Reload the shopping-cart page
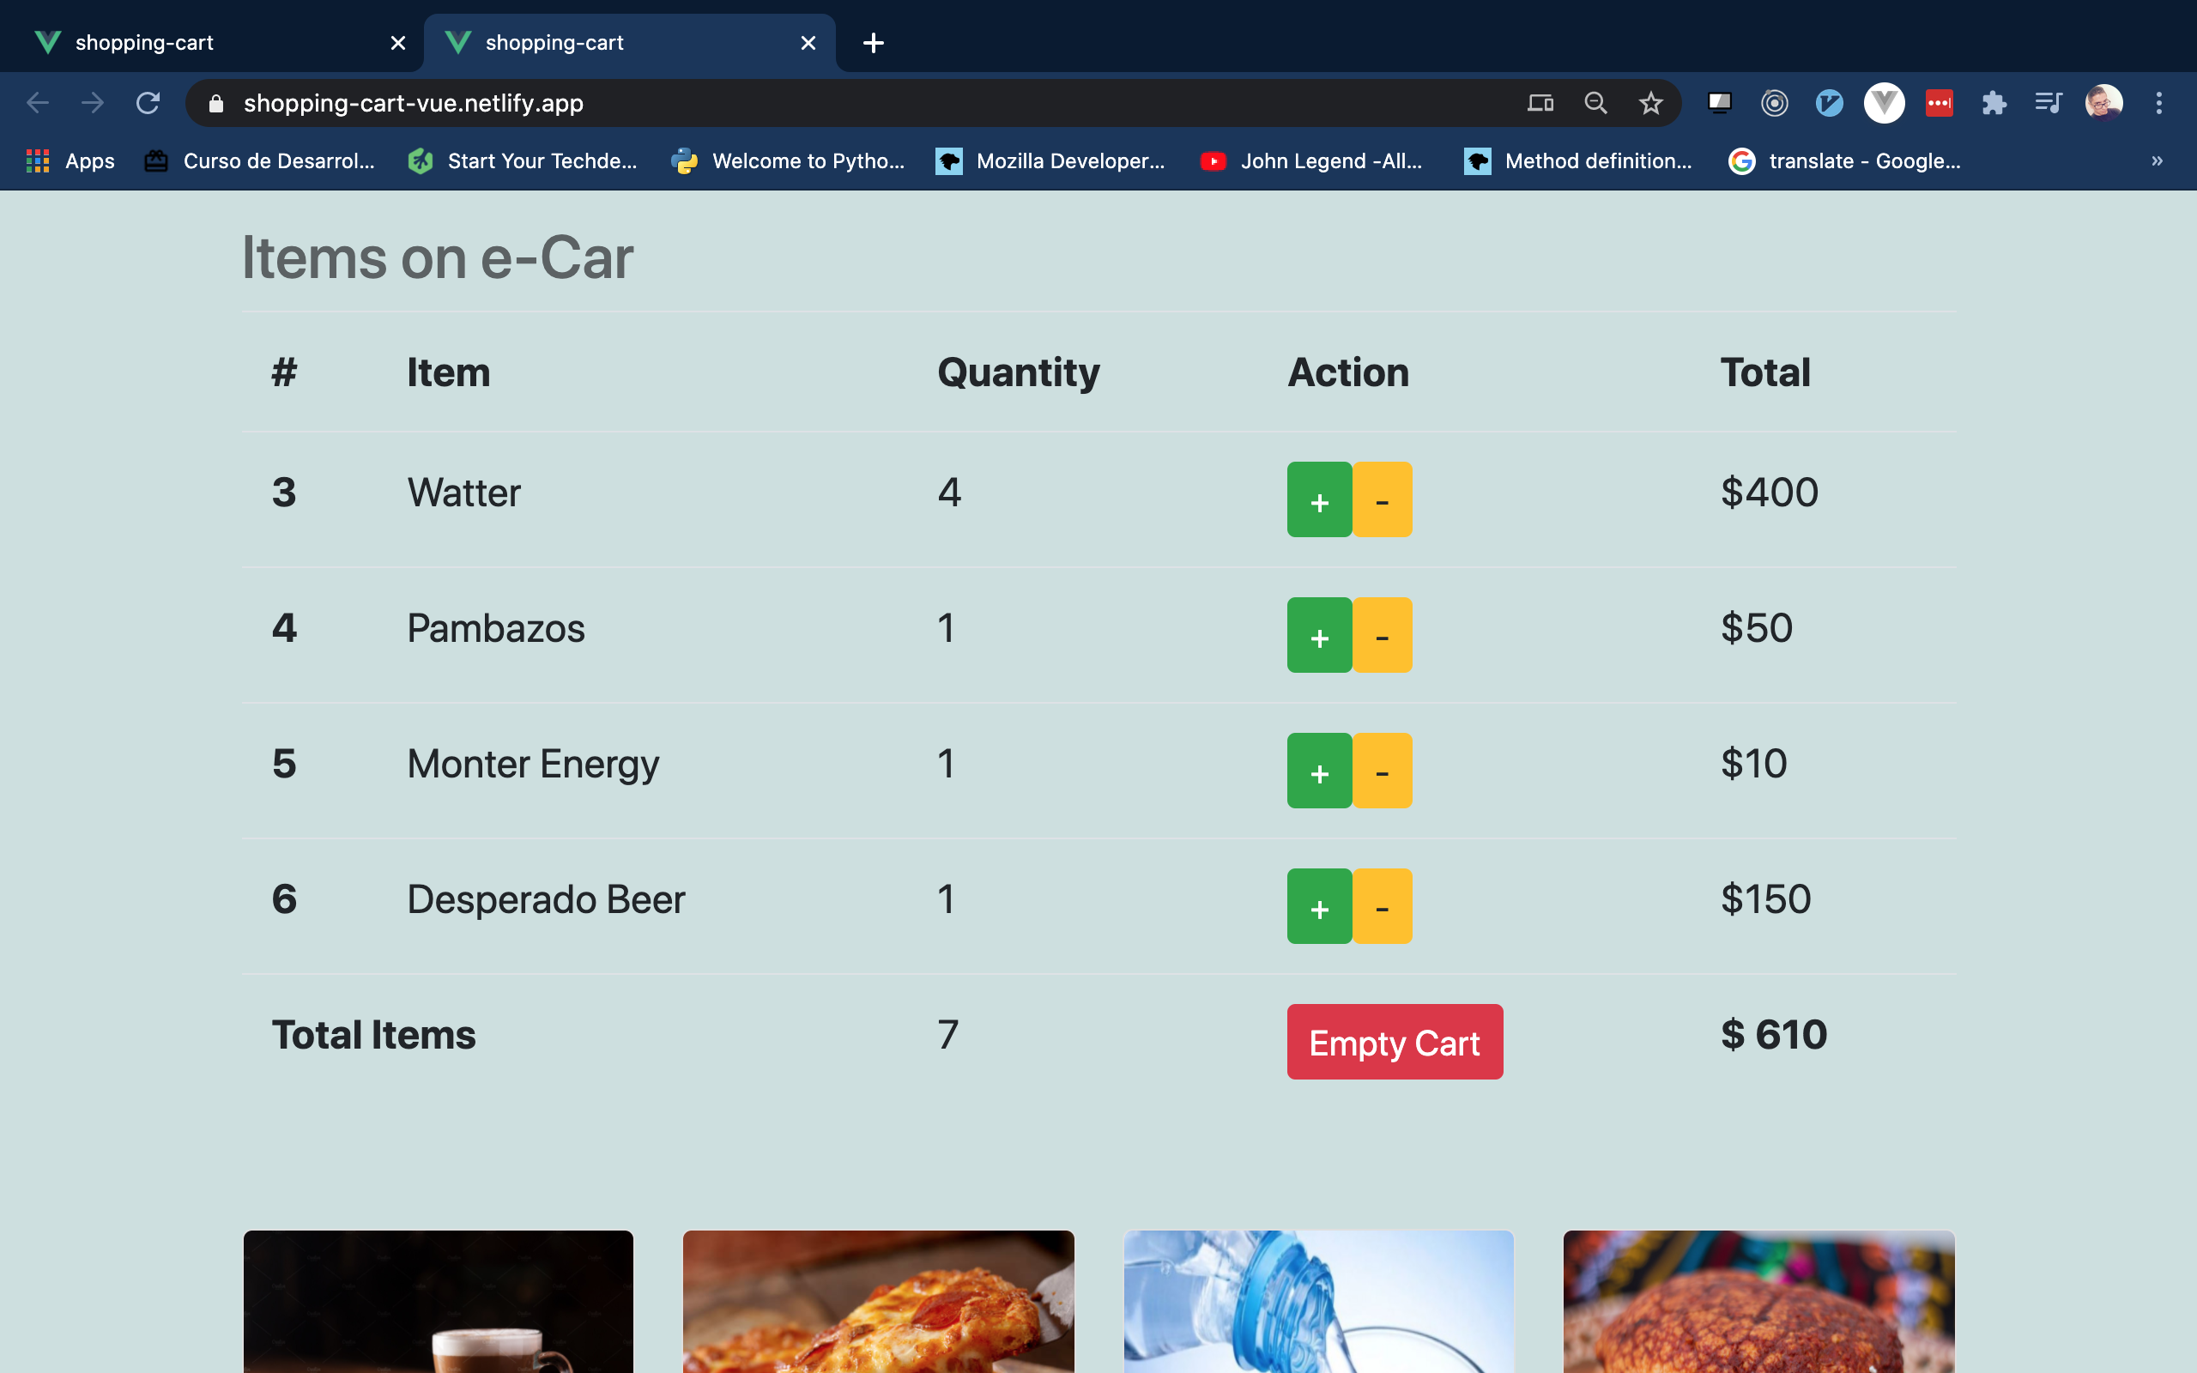Viewport: 2197px width, 1373px height. pyautogui.click(x=148, y=103)
